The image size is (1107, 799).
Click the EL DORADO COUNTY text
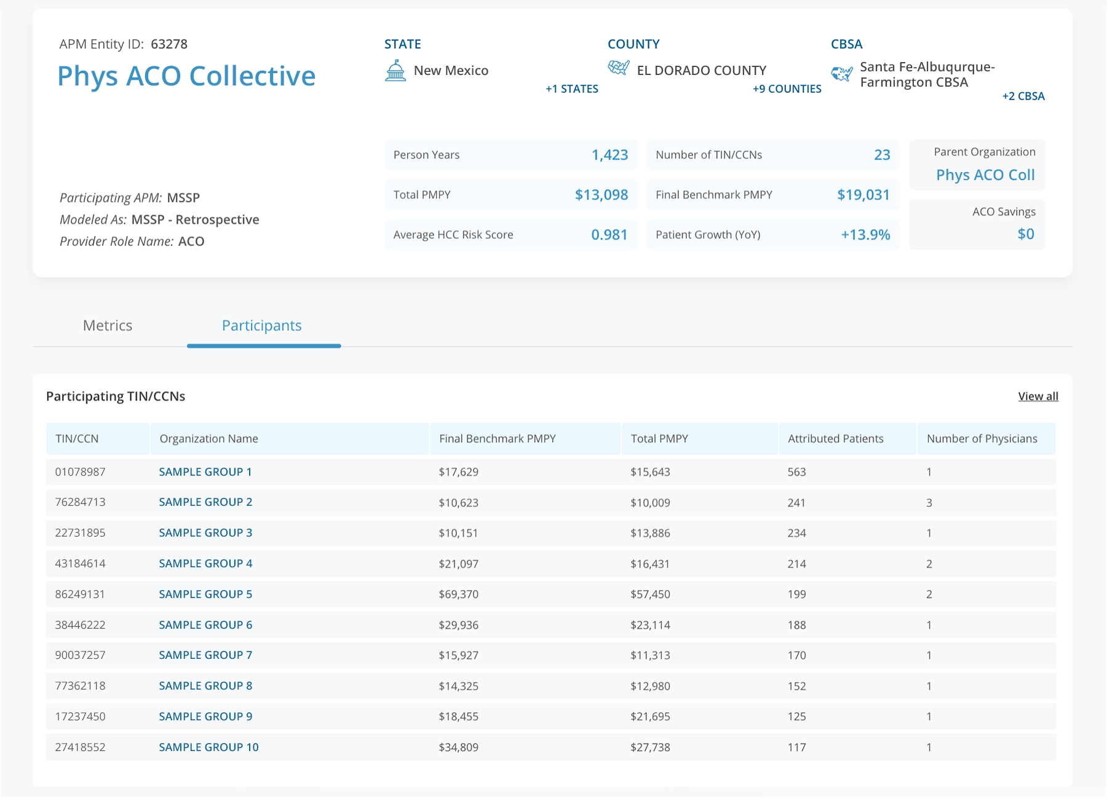[x=702, y=71]
